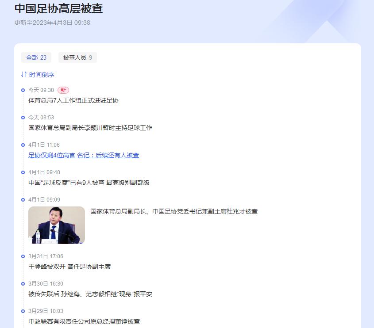Screen dimensions: 374x328
Task: Click the headline 体育总局7人工作组正式进驻足协
Action: [73, 100]
